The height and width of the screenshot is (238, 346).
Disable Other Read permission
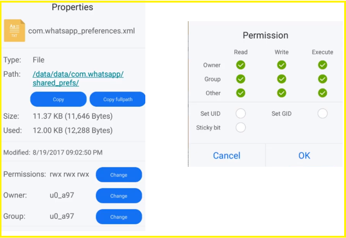pos(240,93)
